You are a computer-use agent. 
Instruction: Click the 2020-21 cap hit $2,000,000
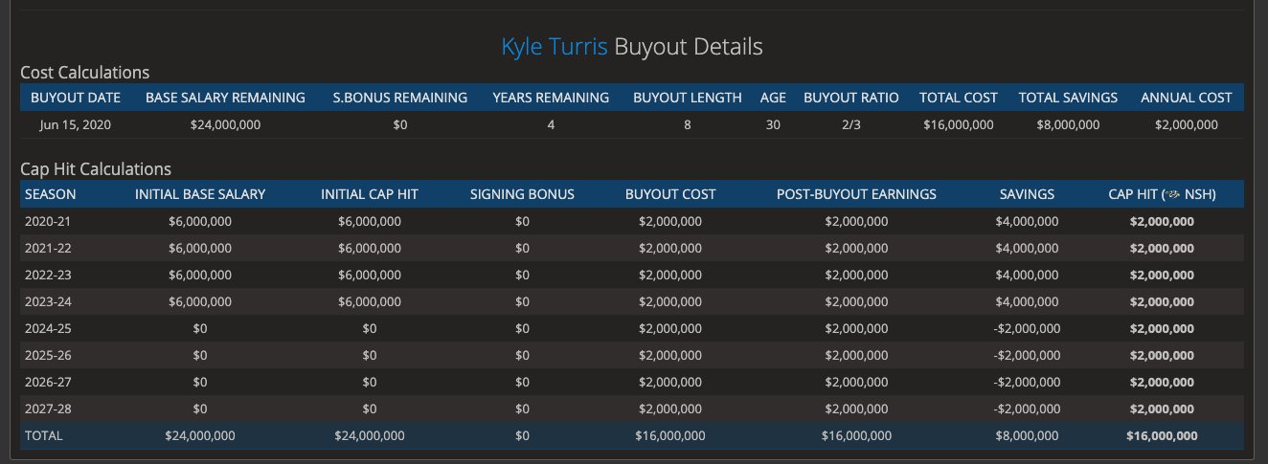tap(1162, 221)
